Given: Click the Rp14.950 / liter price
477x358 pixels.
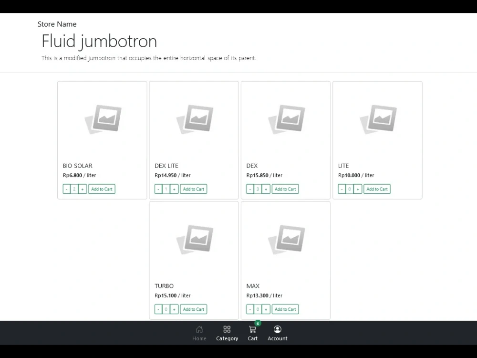Looking at the screenshot, I should point(173,175).
